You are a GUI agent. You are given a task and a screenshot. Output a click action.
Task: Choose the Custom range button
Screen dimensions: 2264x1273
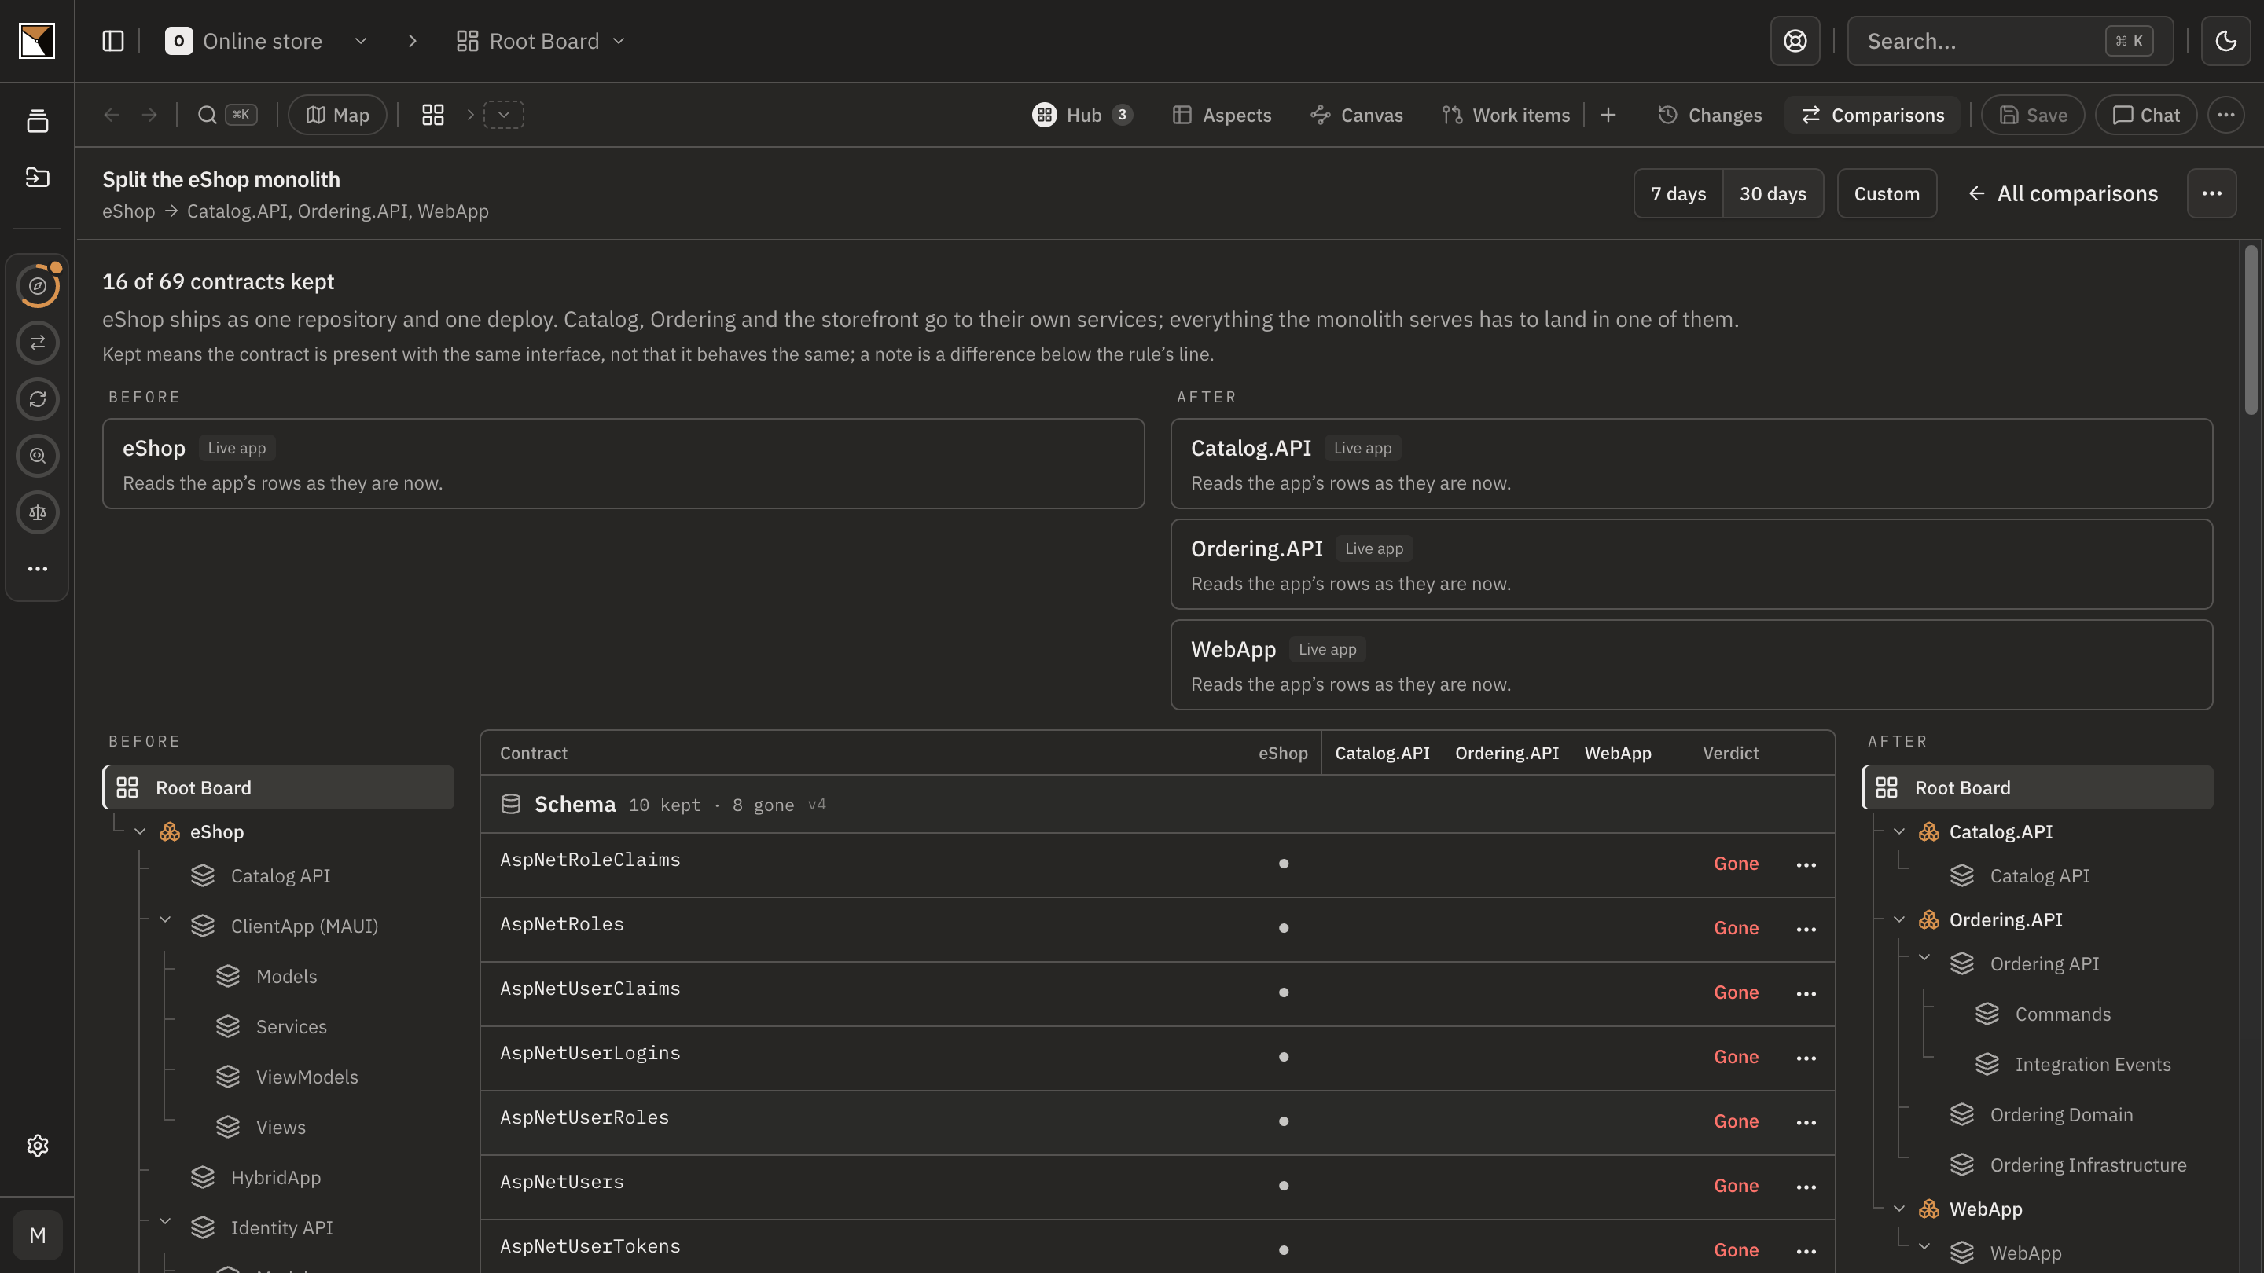pyautogui.click(x=1887, y=193)
